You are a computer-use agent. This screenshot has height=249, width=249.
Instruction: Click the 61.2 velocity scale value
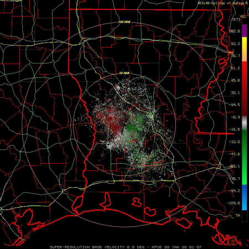coord(235,68)
